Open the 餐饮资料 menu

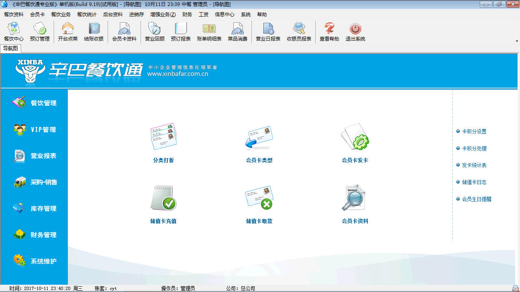(14, 15)
